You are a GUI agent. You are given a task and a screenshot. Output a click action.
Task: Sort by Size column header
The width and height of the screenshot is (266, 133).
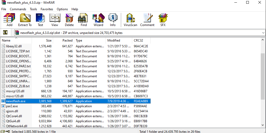pyautogui.click(x=42, y=40)
